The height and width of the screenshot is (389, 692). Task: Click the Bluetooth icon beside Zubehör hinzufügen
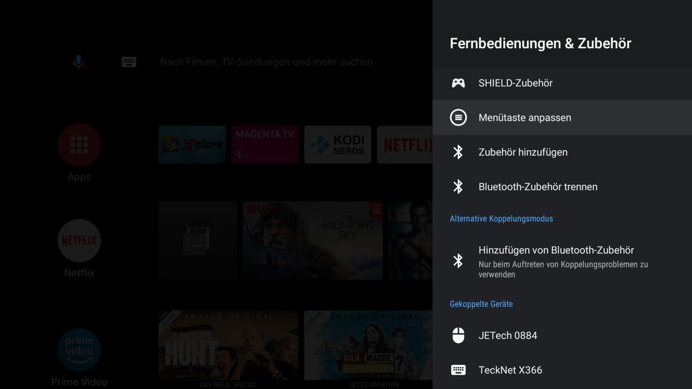pyautogui.click(x=458, y=152)
